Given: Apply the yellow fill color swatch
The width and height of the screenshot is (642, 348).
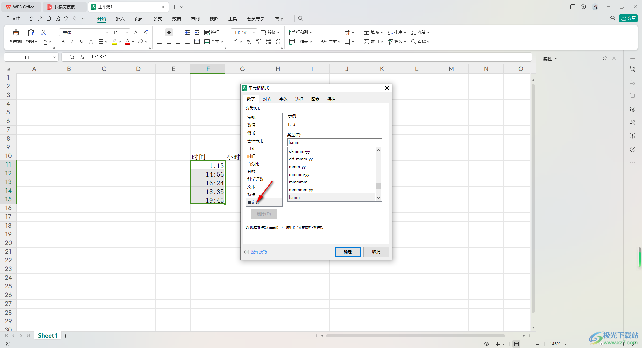Looking at the screenshot, I should (114, 42).
